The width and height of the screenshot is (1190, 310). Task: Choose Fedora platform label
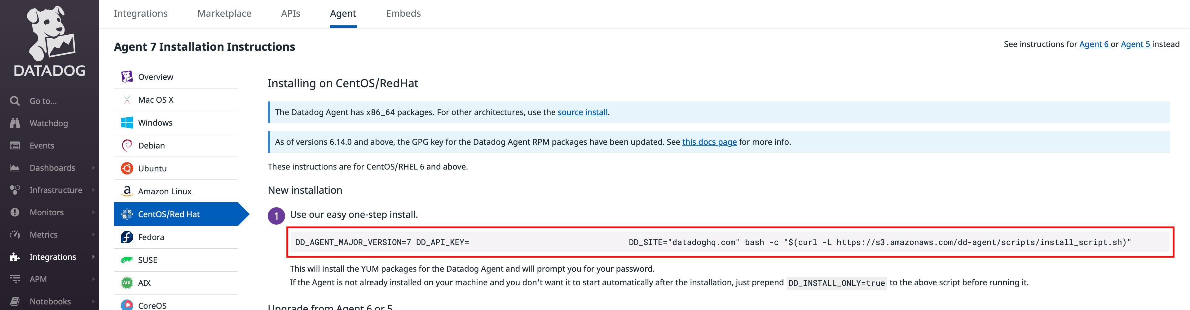pyautogui.click(x=151, y=237)
